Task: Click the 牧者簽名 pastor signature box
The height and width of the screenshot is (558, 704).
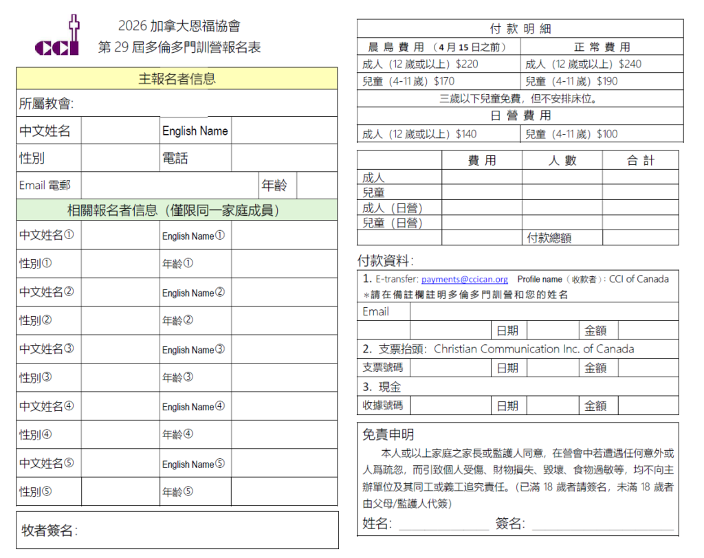Action: click(206, 530)
